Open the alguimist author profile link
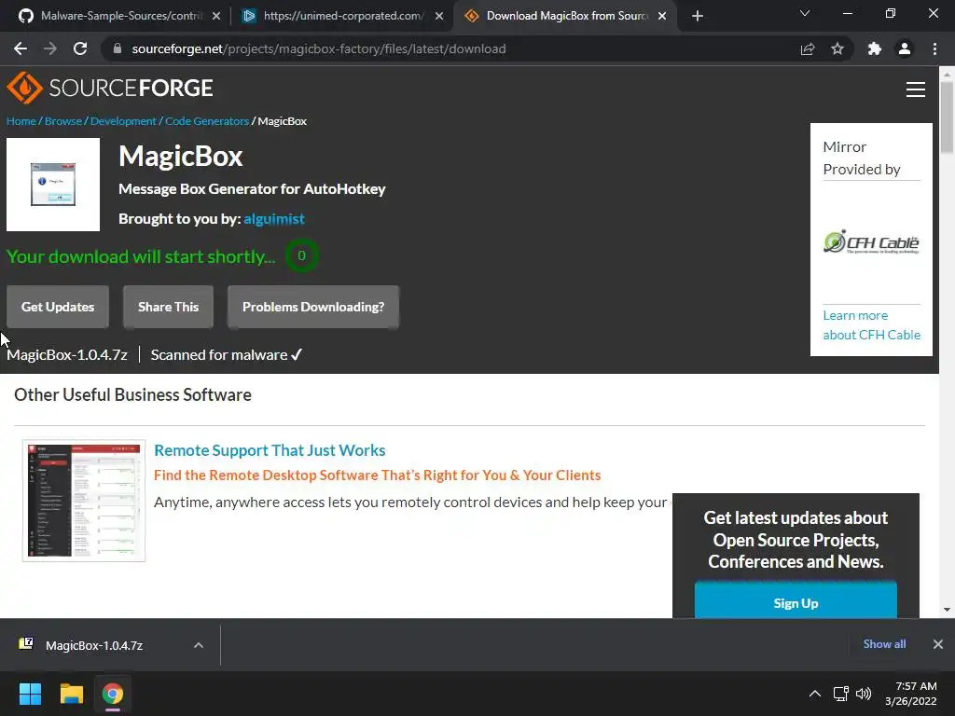This screenshot has height=716, width=955. pyautogui.click(x=274, y=218)
